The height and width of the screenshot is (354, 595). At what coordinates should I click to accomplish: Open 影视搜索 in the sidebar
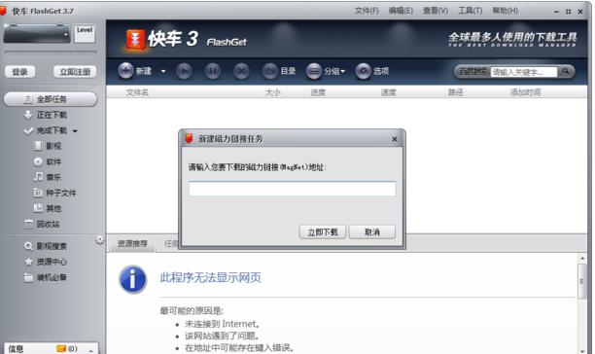[52, 246]
